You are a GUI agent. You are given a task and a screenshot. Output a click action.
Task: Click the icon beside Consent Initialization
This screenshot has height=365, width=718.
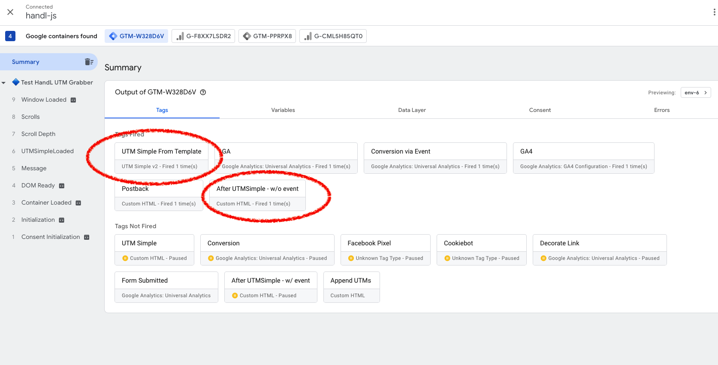(x=87, y=237)
